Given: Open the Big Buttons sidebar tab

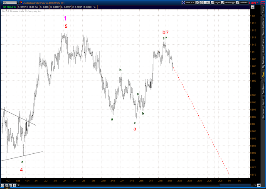Looking at the screenshot, I should (263, 63).
